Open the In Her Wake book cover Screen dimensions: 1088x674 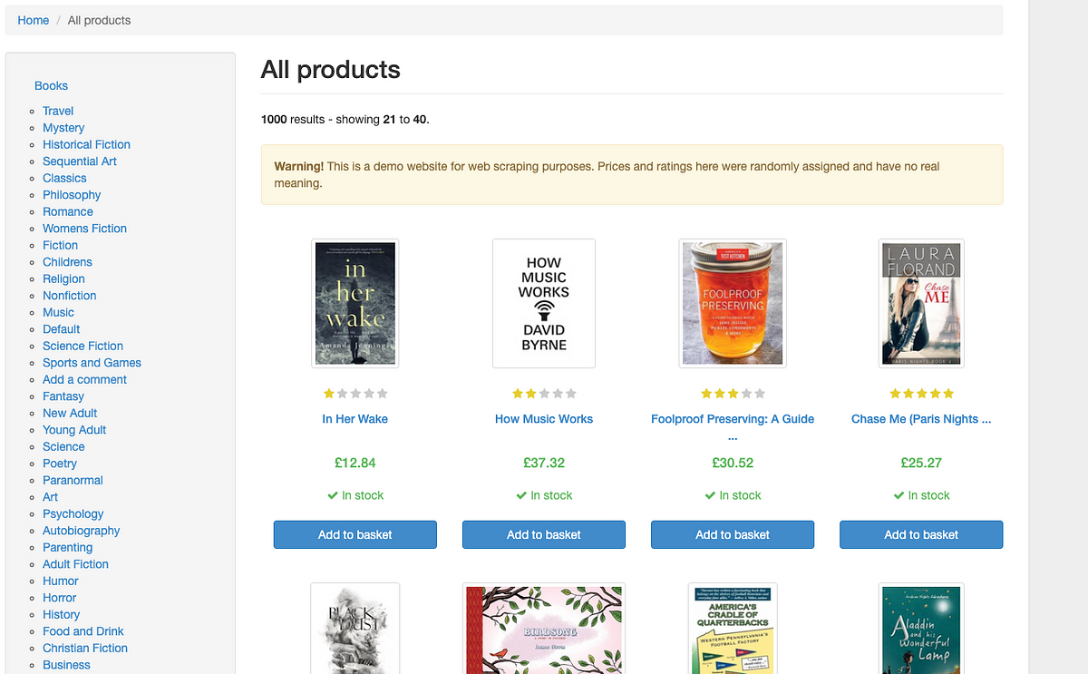click(355, 303)
